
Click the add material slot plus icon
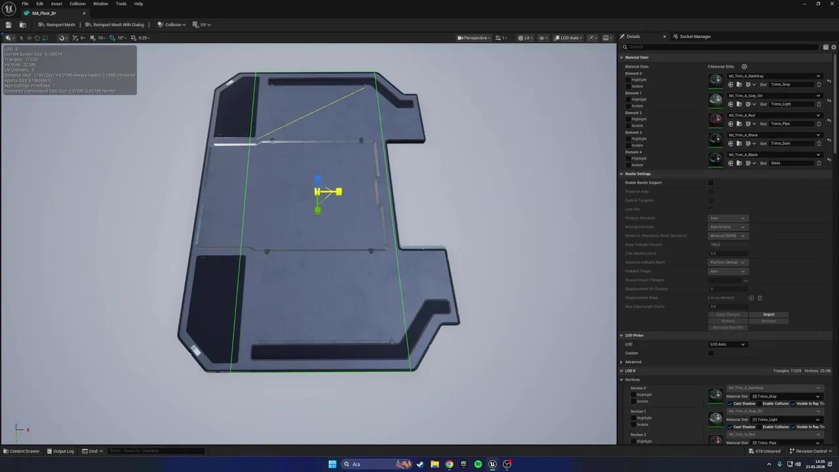(x=744, y=67)
